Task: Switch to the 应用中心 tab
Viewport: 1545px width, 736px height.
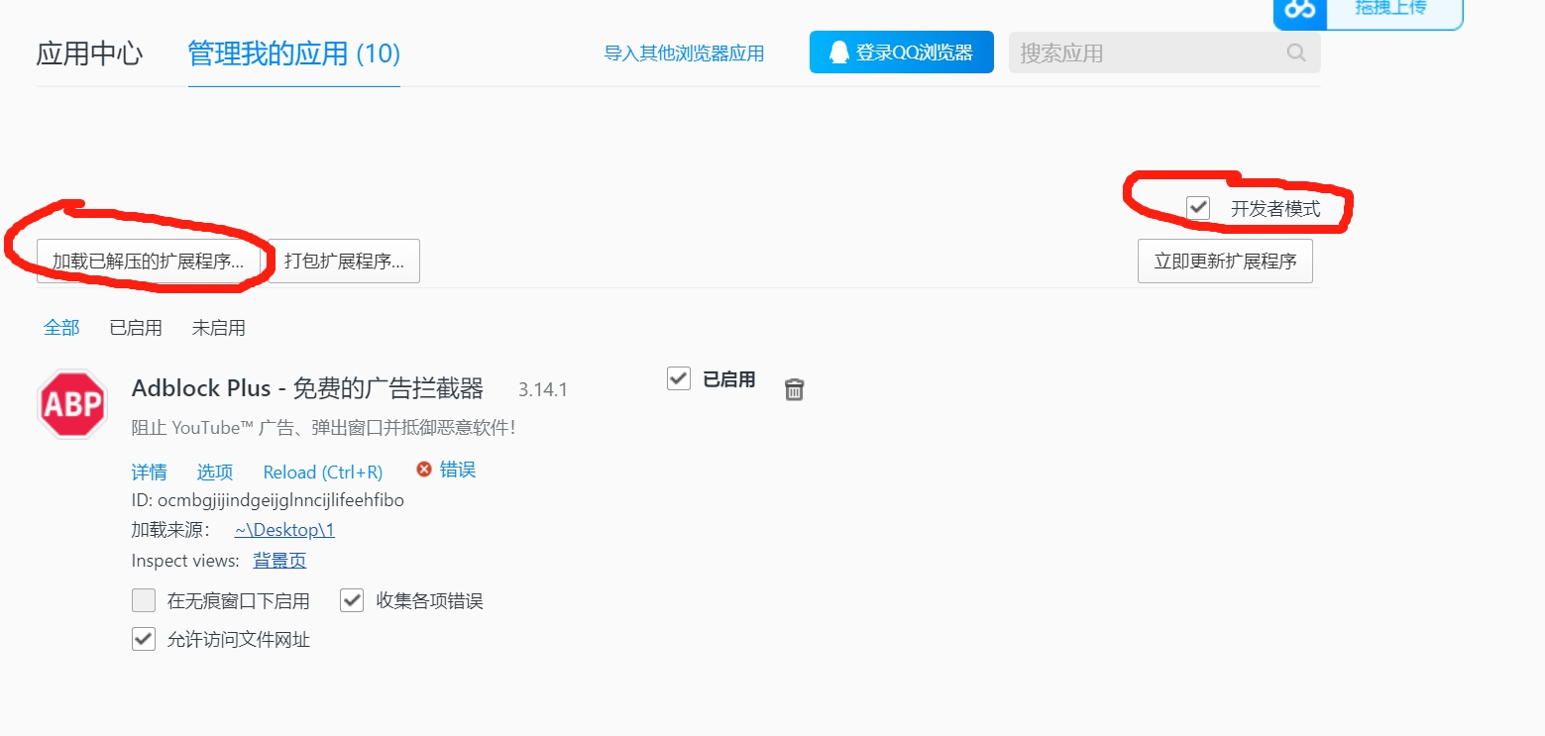Action: (89, 53)
